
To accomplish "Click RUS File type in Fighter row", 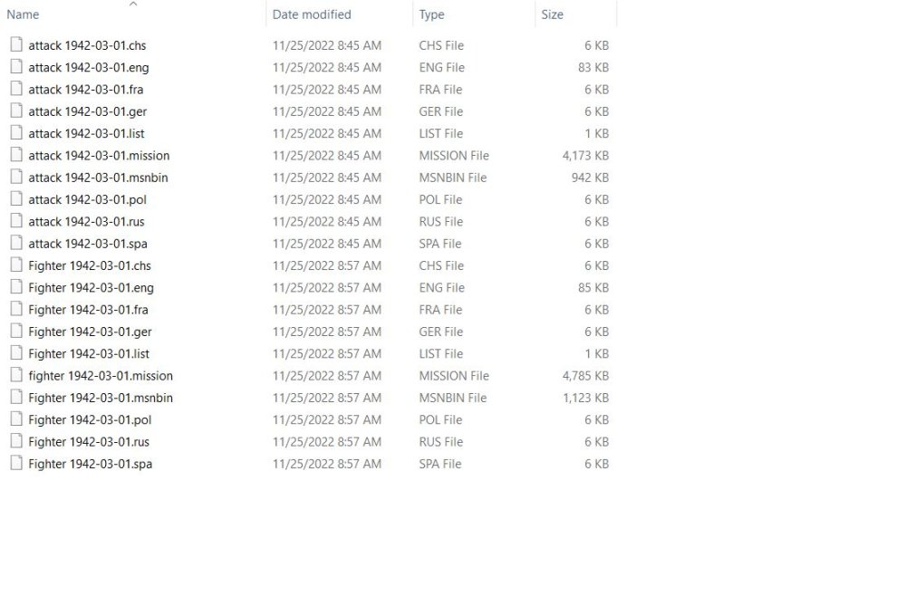I will [x=441, y=441].
